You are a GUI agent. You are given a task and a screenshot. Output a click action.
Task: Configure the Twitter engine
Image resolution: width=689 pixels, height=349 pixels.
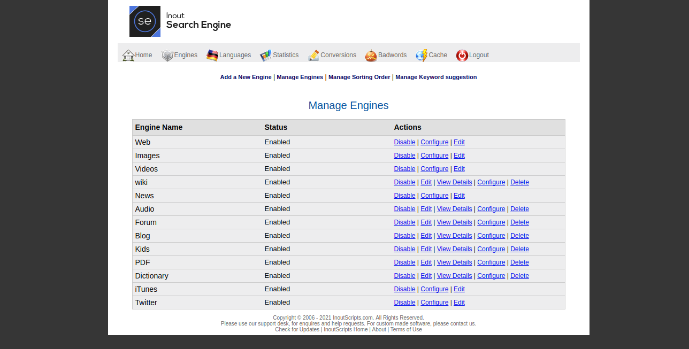pyautogui.click(x=434, y=303)
